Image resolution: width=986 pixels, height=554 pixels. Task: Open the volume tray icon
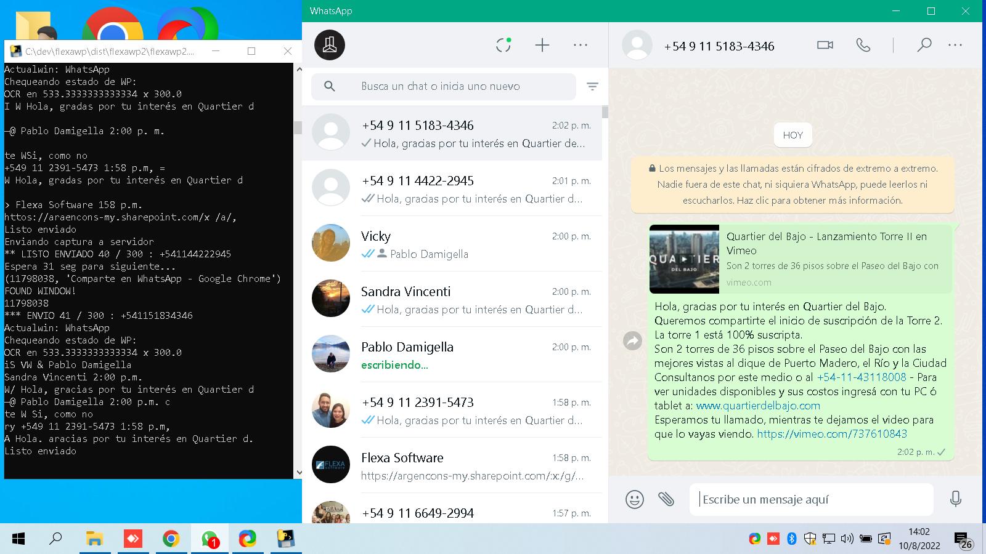click(x=847, y=539)
